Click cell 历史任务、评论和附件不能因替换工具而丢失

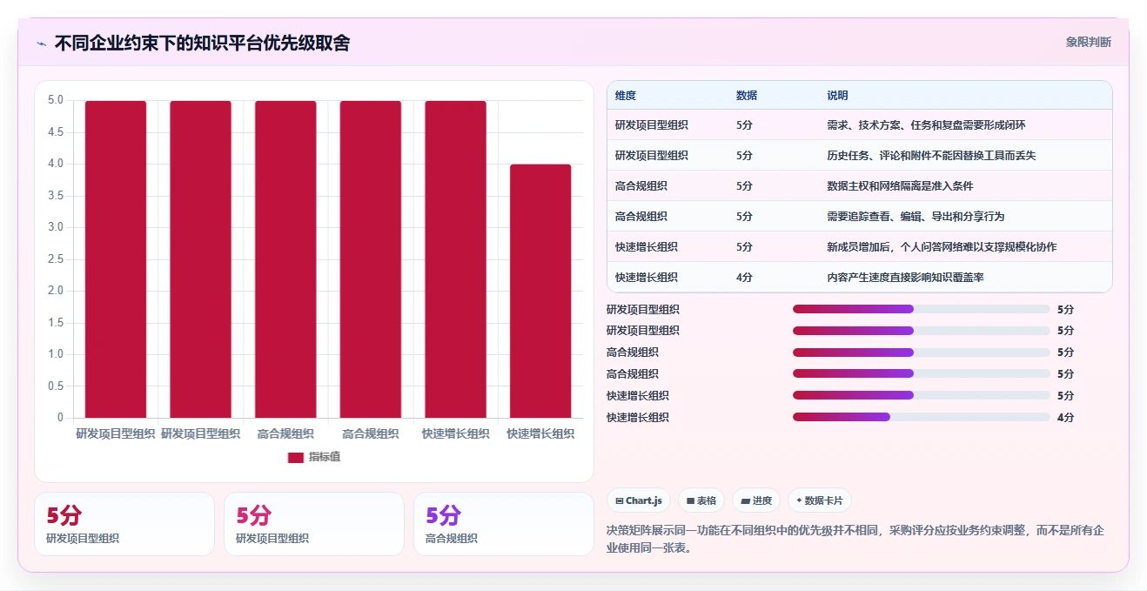931,156
